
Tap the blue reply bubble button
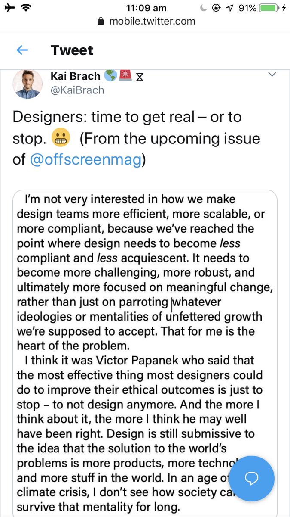pos(251,478)
